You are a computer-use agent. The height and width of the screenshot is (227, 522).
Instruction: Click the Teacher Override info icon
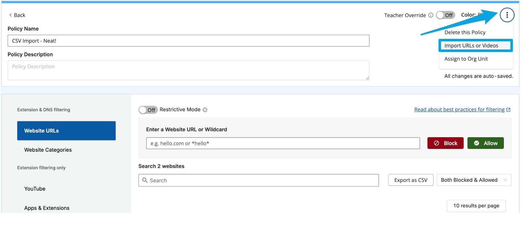point(431,15)
